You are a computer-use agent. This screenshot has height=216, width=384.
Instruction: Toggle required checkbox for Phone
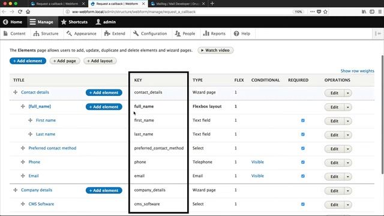(x=303, y=162)
